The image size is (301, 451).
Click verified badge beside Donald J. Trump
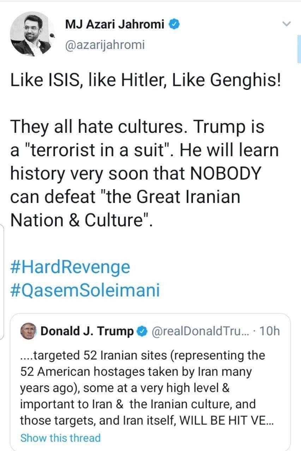142,331
